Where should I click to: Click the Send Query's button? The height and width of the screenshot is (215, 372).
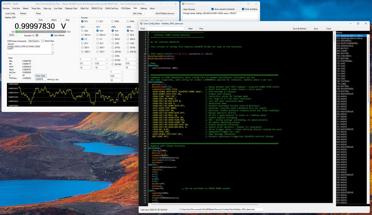[x=34, y=41]
